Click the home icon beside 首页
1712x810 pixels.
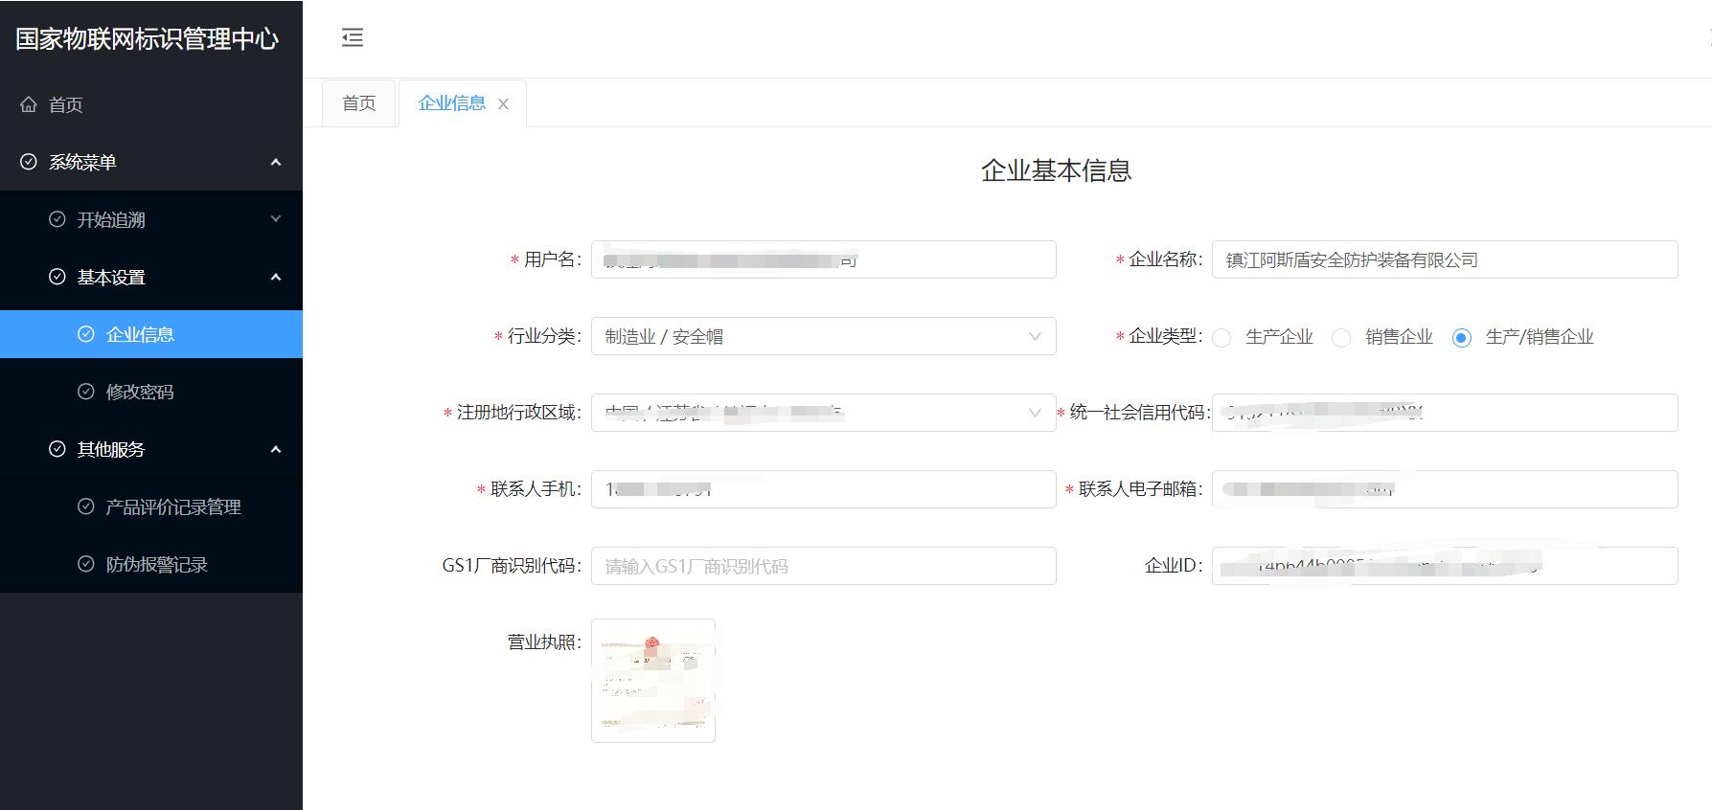pyautogui.click(x=29, y=104)
